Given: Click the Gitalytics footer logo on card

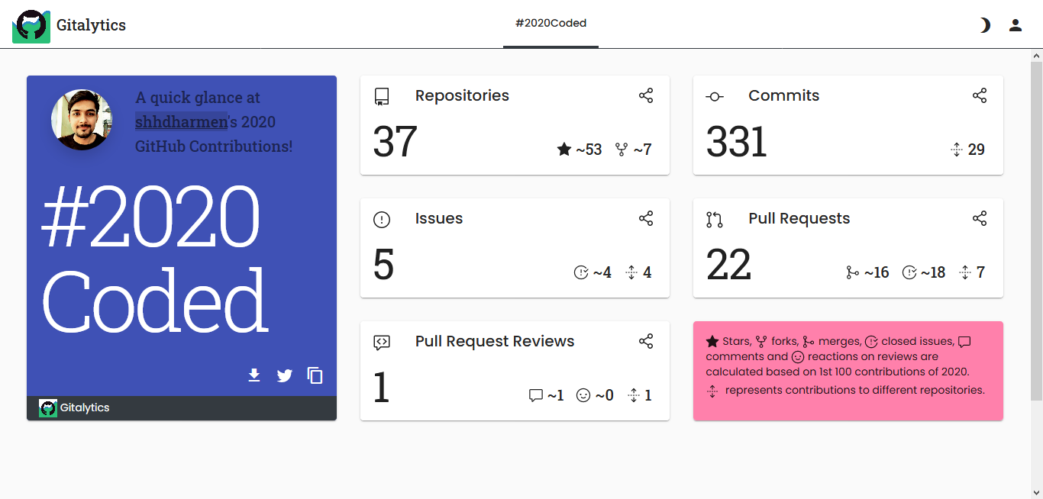Looking at the screenshot, I should point(48,408).
